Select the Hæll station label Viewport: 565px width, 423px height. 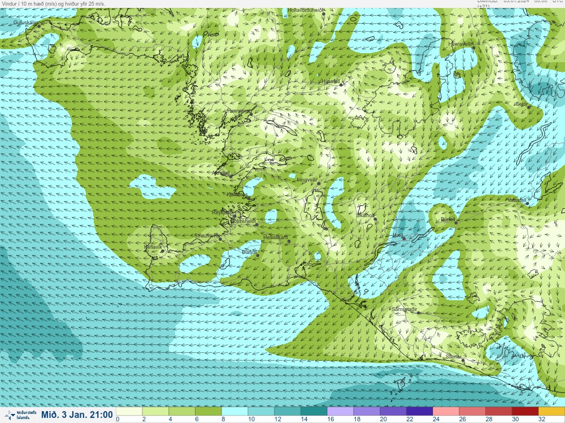pos(398,235)
